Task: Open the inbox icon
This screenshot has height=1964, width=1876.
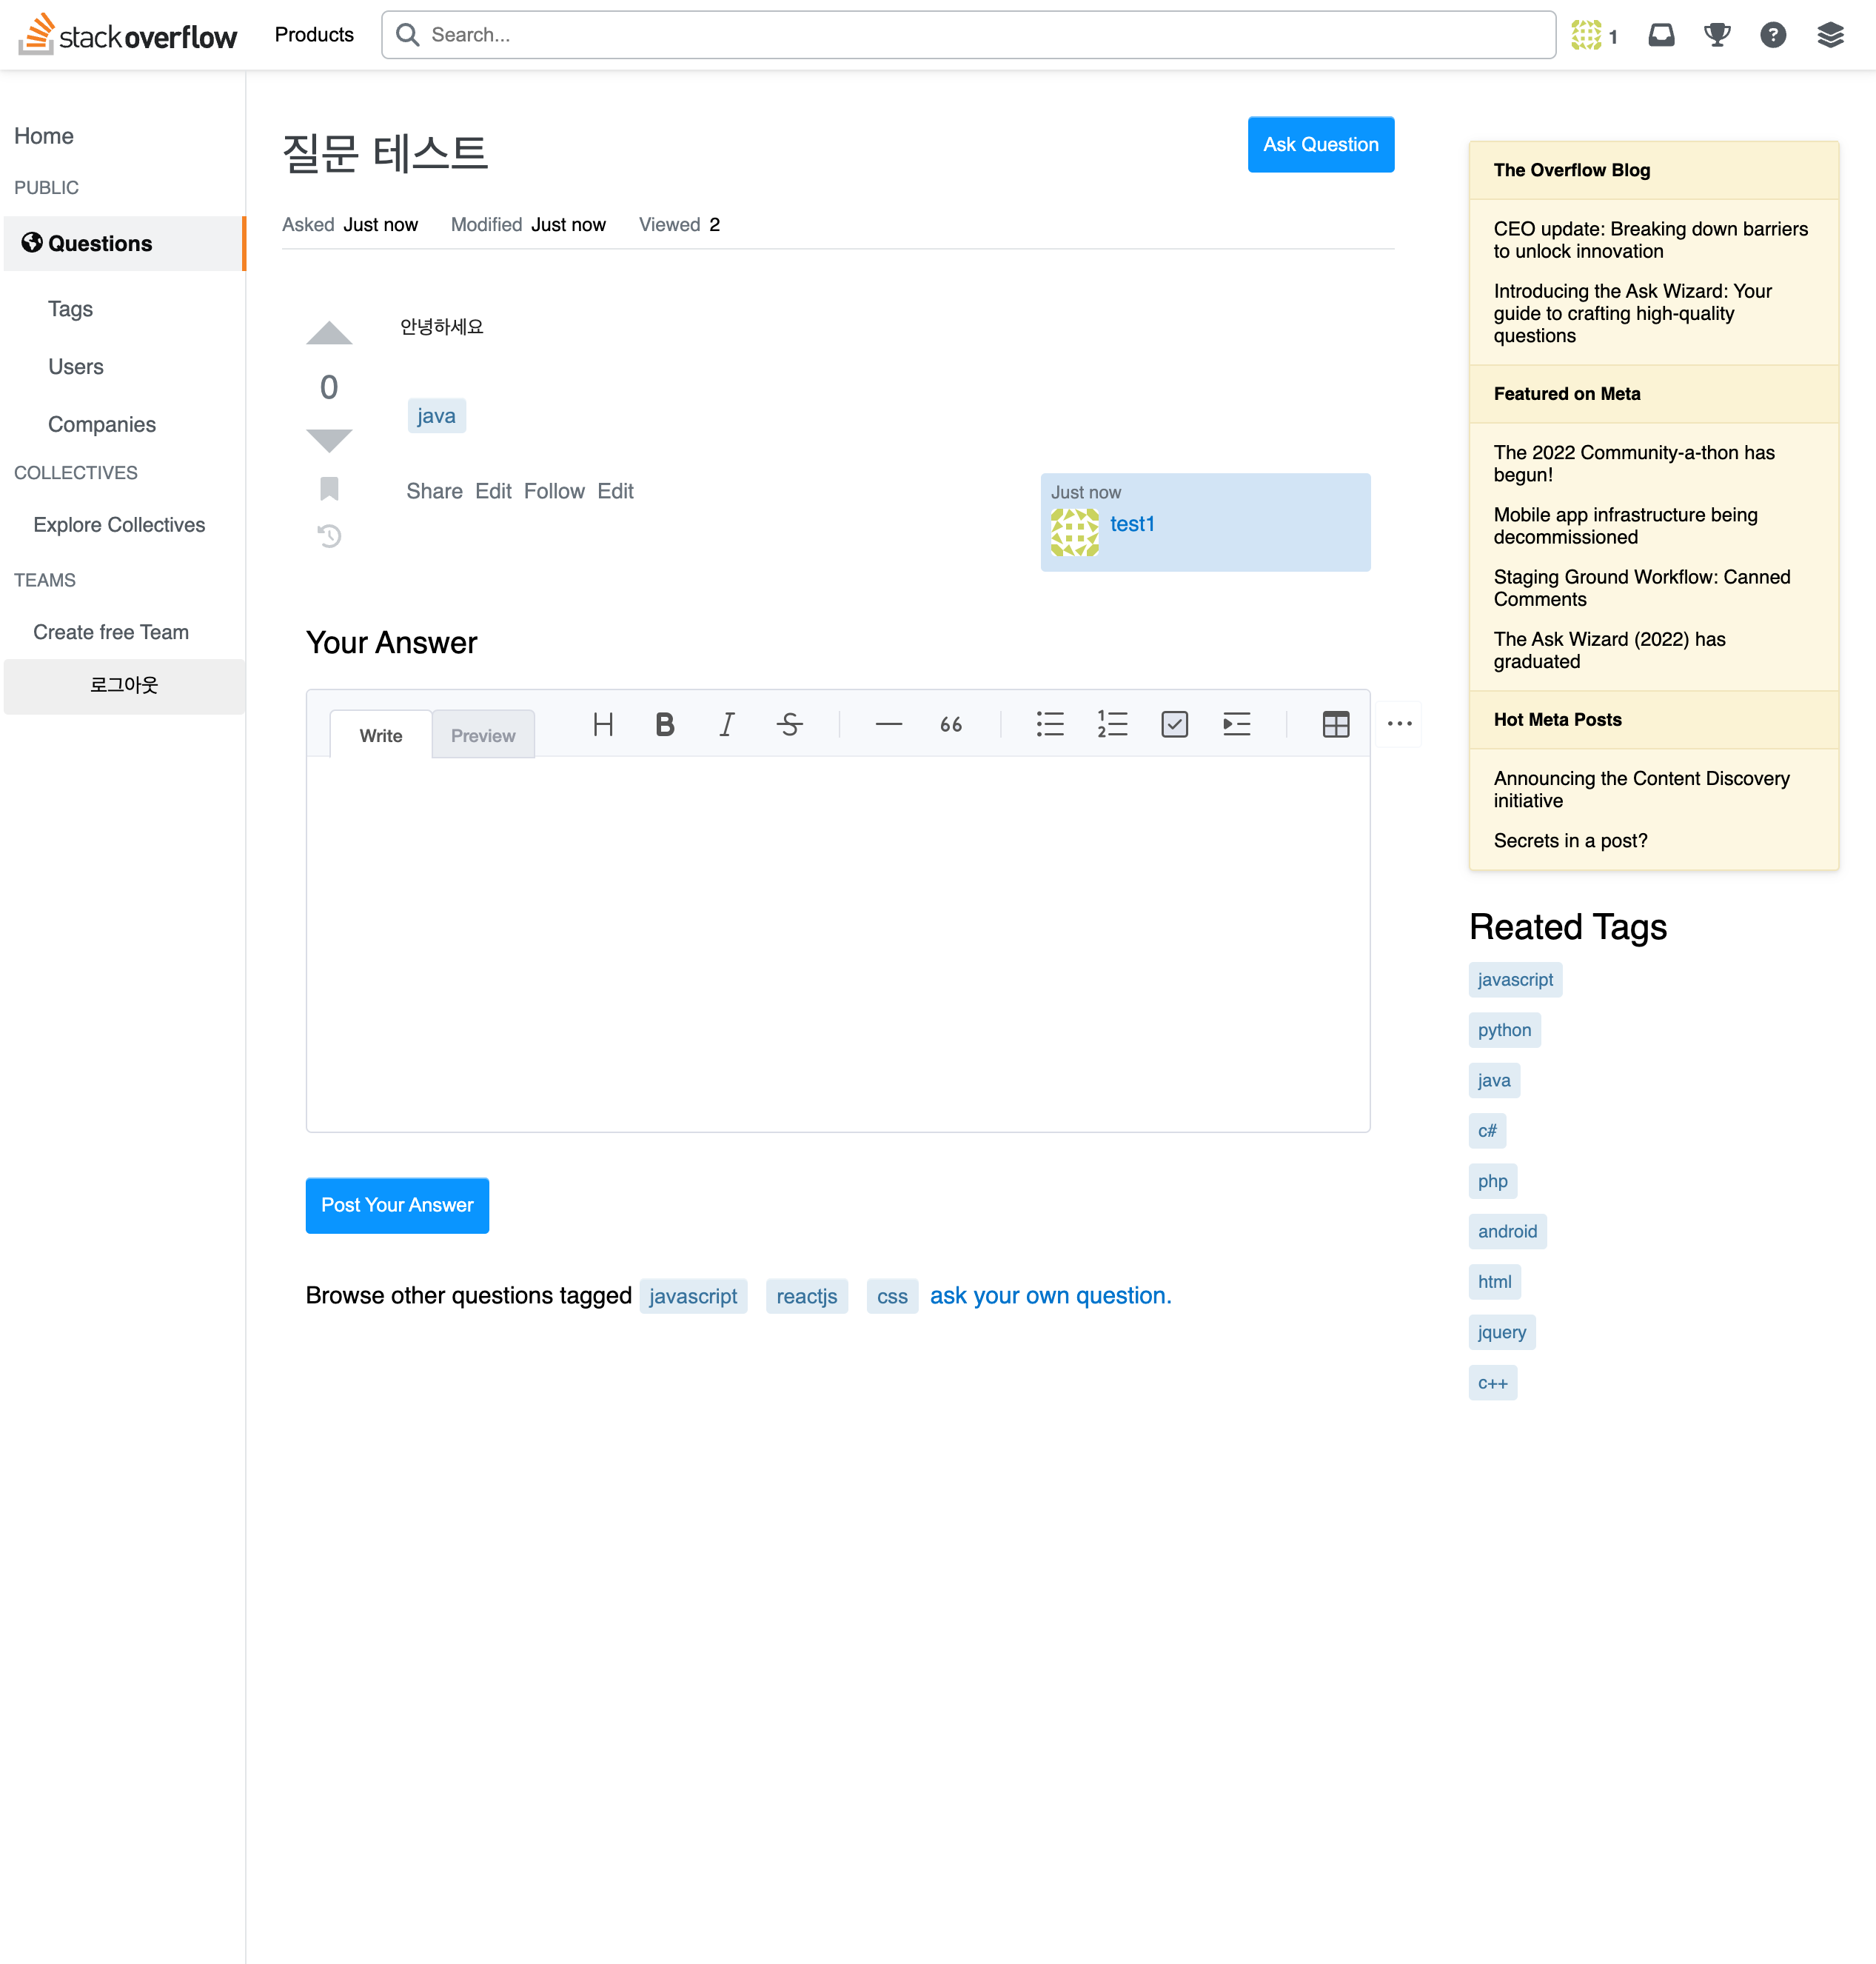Action: 1661,35
